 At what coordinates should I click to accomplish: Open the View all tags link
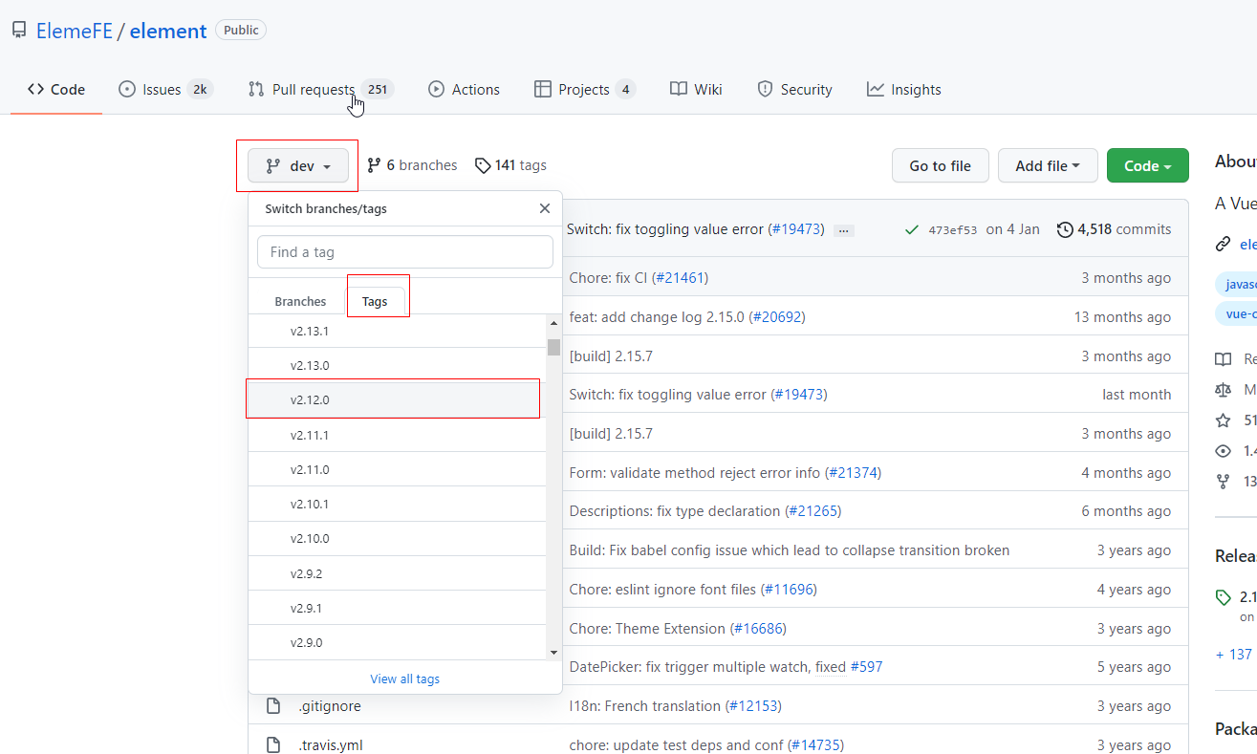coord(405,679)
